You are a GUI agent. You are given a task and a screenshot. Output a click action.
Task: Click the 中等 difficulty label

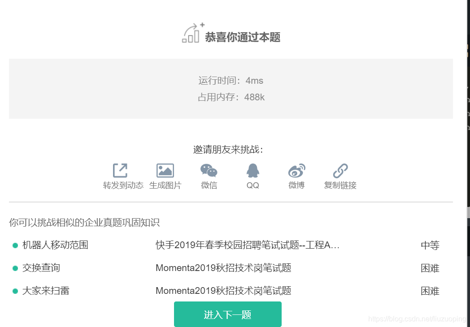coord(430,245)
